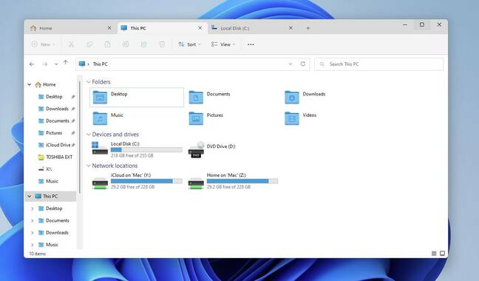Open the Documents folder in Folders section

tap(210, 98)
